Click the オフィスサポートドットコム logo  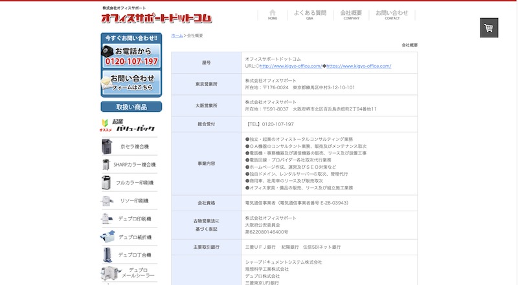click(x=157, y=18)
